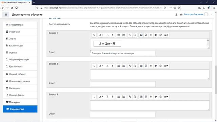Insert media file in Вопрос 1 editor
This screenshot has width=217, height=122.
[146, 35]
